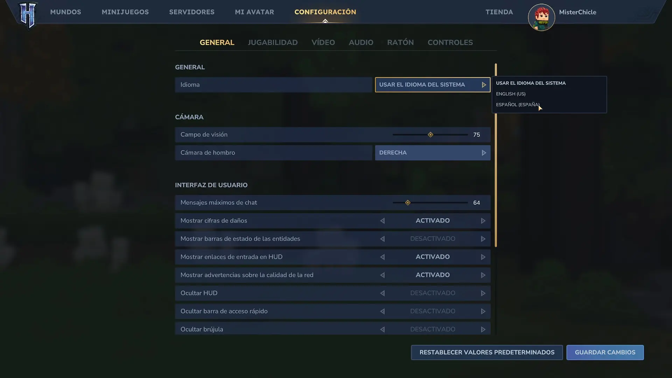Click the Hytale H logo icon
Screen dimensions: 672x378
[28, 15]
